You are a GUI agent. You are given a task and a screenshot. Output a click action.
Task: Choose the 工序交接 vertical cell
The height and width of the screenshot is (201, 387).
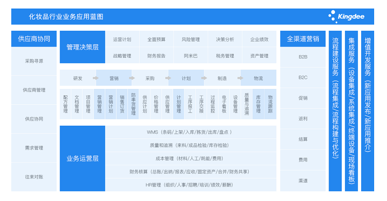[201, 104]
